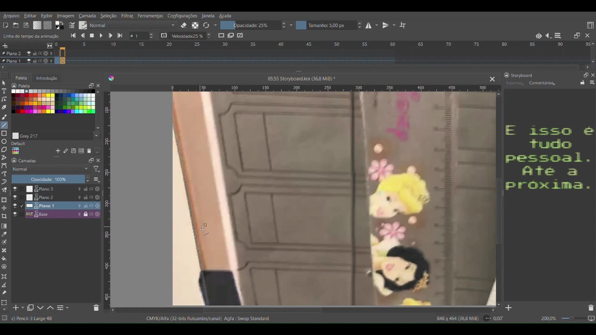Image resolution: width=596 pixels, height=335 pixels.
Task: Play the animation
Action: tap(101, 35)
